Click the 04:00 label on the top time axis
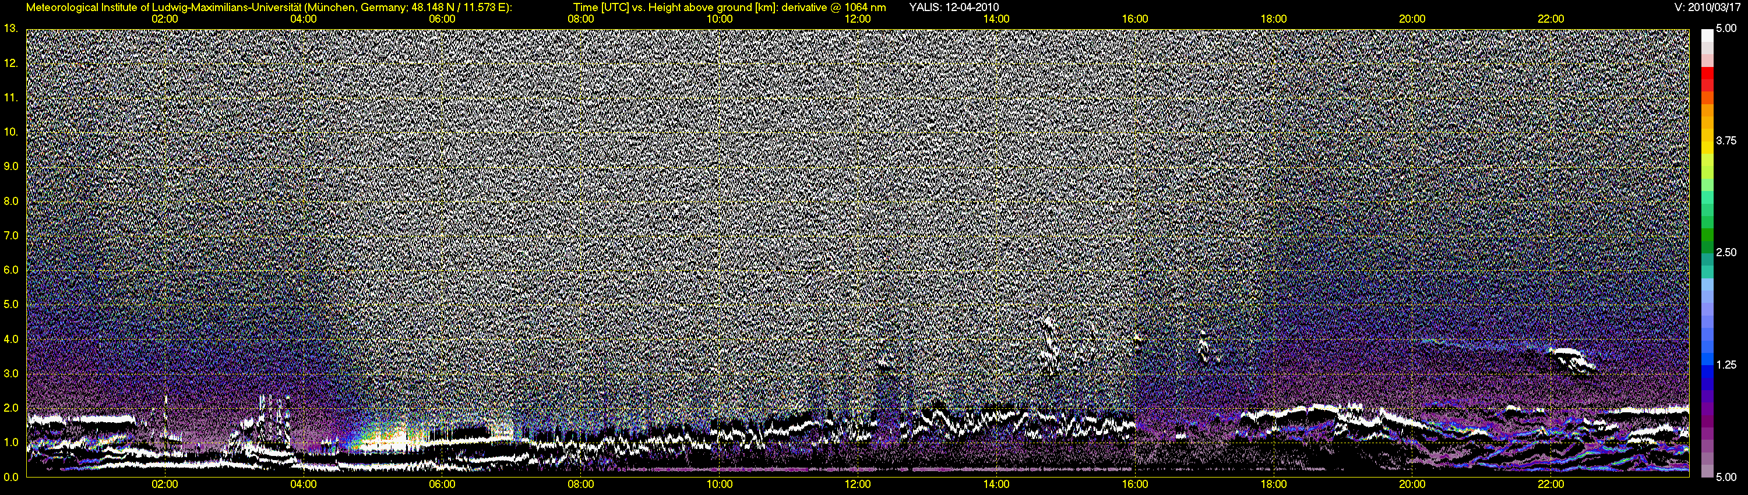 (304, 19)
